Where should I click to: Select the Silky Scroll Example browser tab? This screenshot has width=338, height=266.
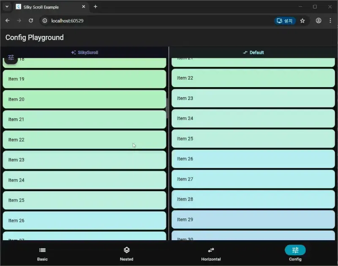[51, 7]
